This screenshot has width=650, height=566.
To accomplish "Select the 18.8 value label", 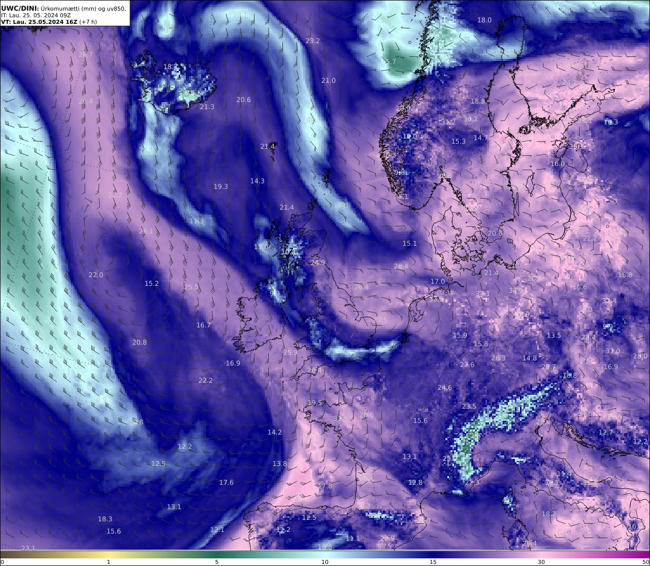I will pos(478,101).
